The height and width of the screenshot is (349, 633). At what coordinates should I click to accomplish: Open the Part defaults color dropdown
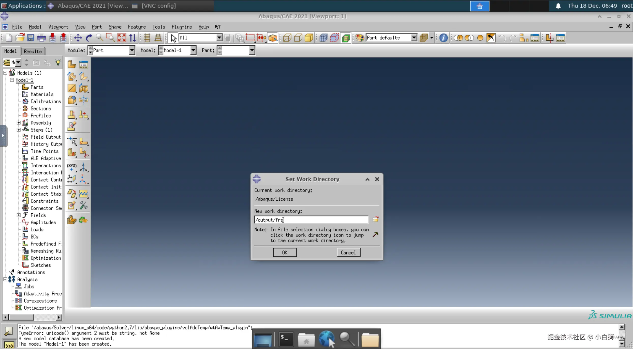point(414,38)
